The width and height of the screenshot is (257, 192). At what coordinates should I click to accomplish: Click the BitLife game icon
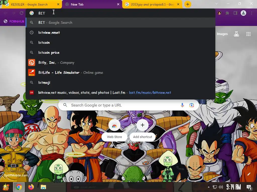[x=32, y=72]
